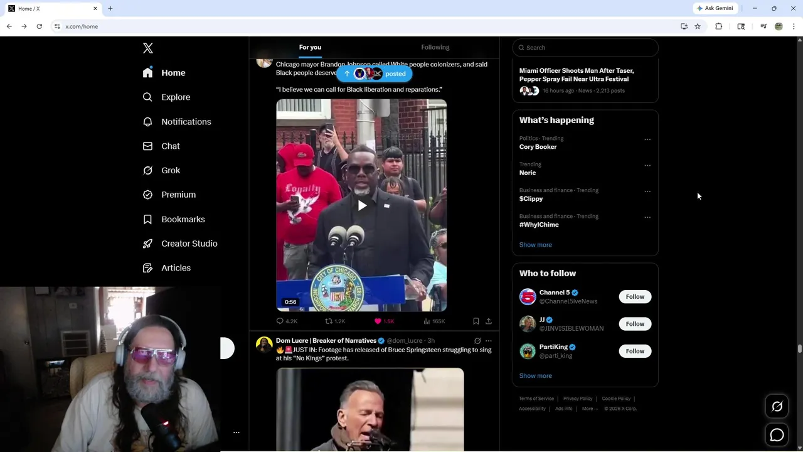Bookmark the Chicago mayor post
803x452 pixels.
(476, 321)
